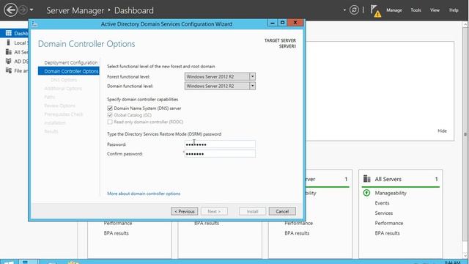
Task: Cancel the configuration wizard
Action: [x=282, y=211]
